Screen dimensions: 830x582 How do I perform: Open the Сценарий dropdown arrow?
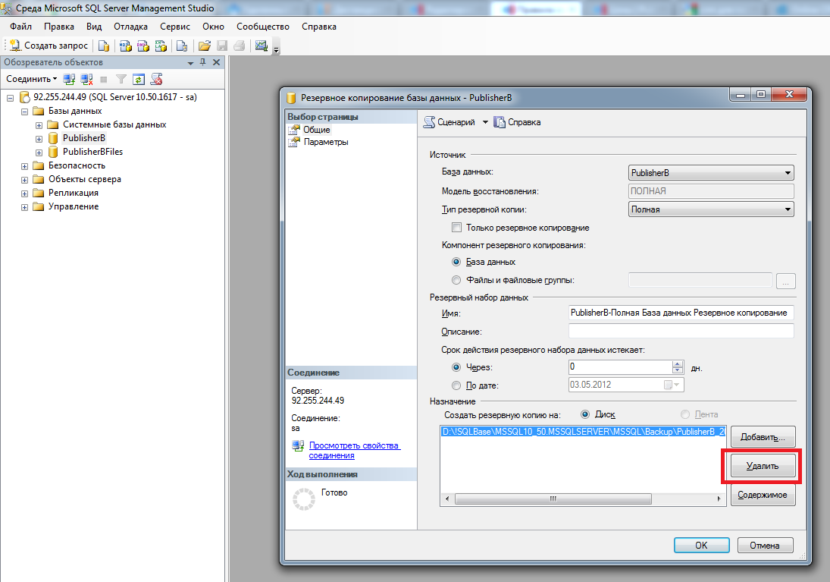[x=485, y=122]
